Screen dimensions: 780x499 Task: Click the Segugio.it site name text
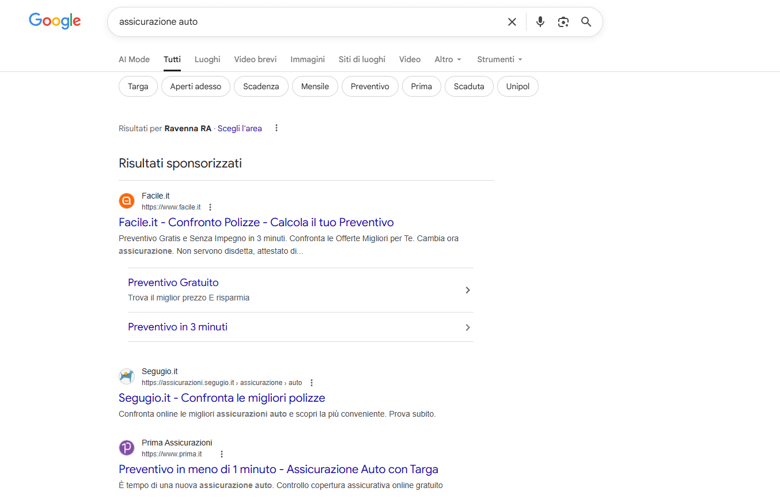click(x=160, y=371)
